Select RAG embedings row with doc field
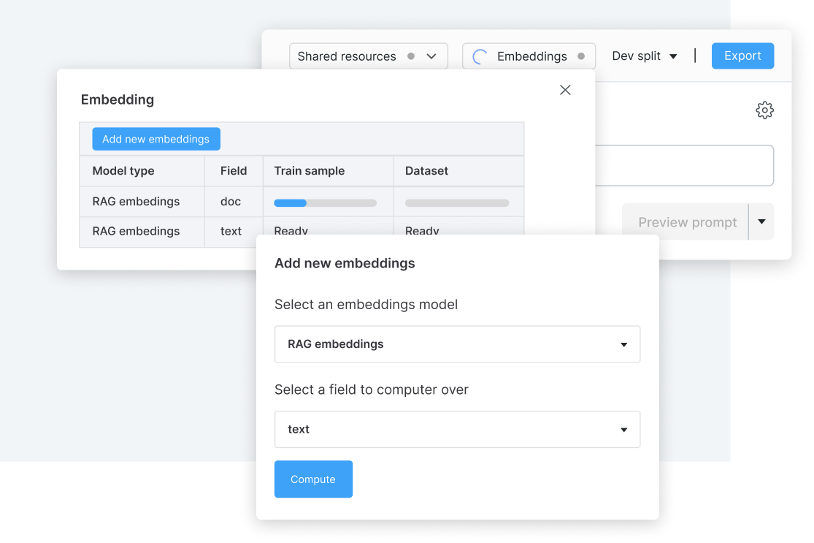This screenshot has height=543, width=814. pyautogui.click(x=302, y=202)
